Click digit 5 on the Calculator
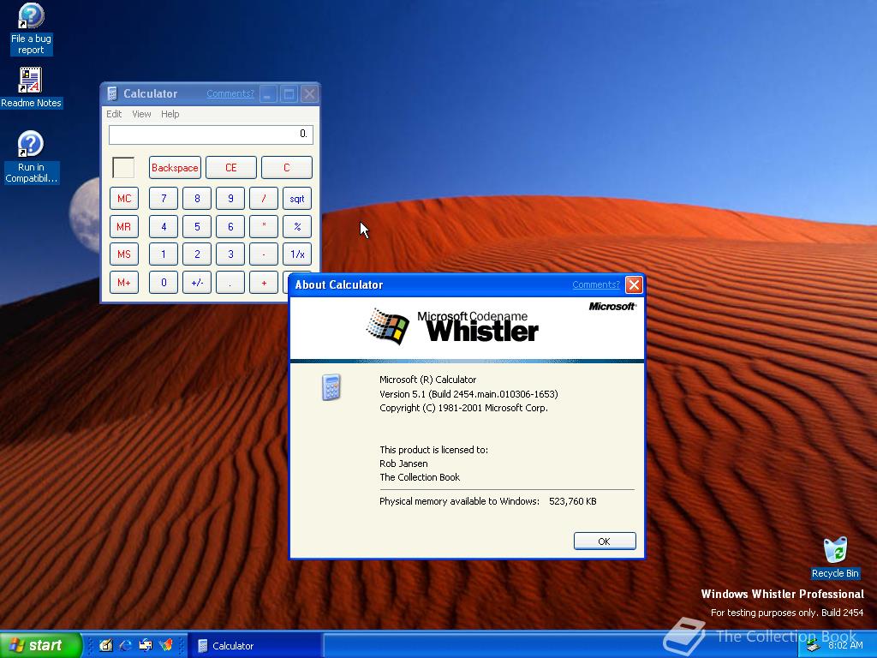Viewport: 877px width, 658px height. 197,226
